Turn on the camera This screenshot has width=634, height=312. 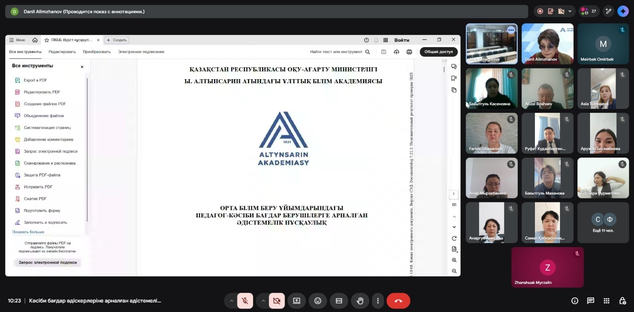tap(277, 301)
